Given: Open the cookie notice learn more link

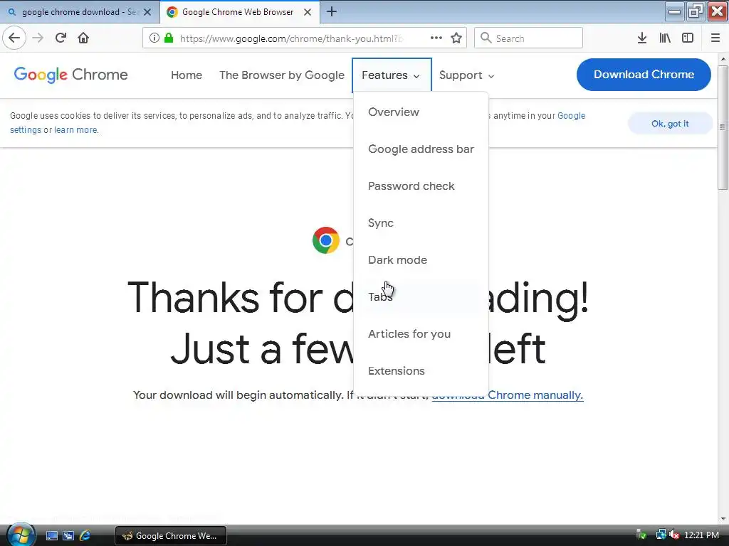Looking at the screenshot, I should [x=75, y=130].
